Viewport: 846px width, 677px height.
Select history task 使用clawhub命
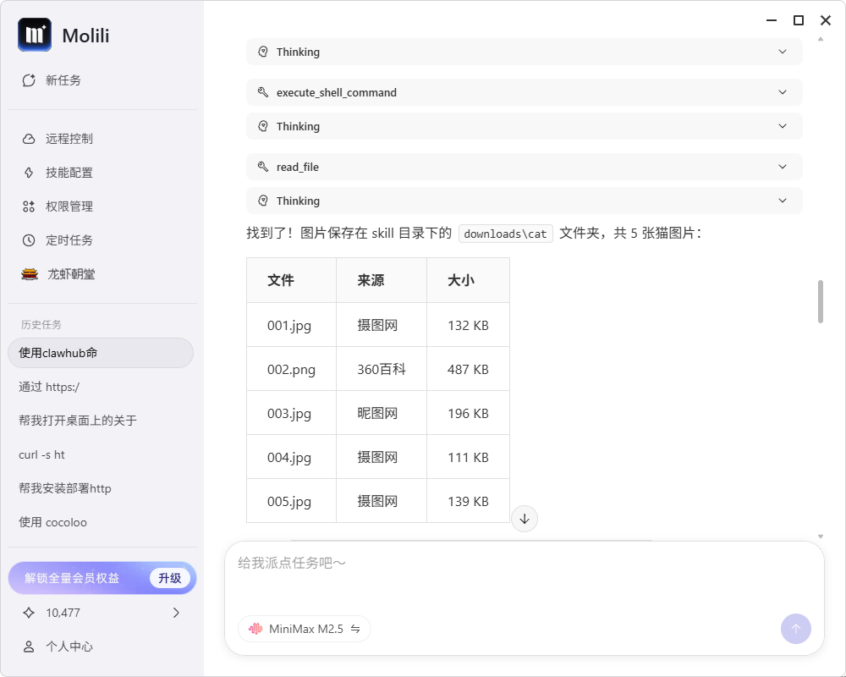tap(101, 353)
